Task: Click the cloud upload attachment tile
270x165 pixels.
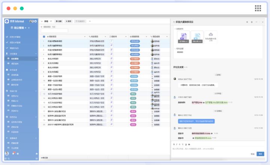Action: (x=211, y=37)
